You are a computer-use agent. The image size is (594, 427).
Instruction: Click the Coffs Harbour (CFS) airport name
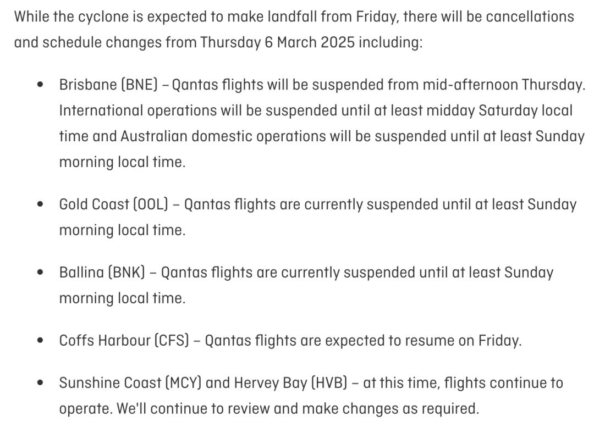[124, 341]
